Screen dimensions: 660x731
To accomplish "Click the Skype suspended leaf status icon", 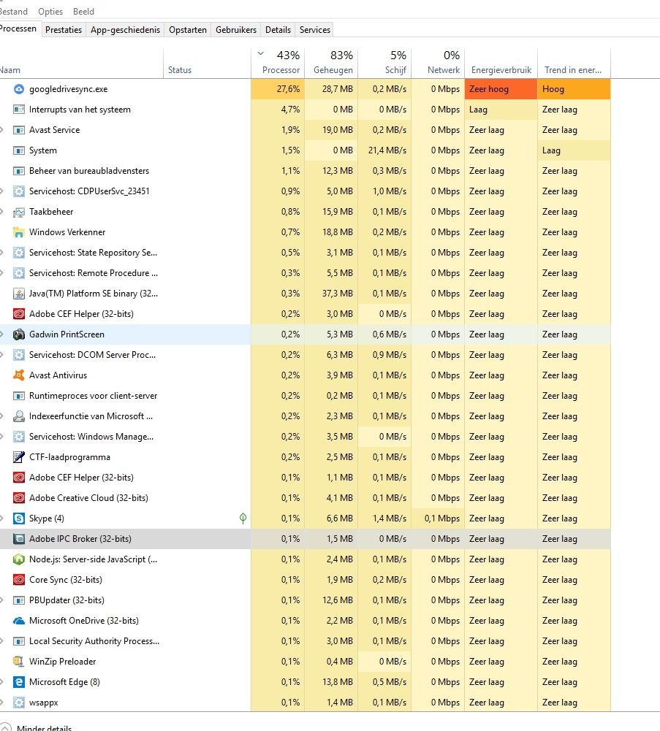I will click(243, 518).
